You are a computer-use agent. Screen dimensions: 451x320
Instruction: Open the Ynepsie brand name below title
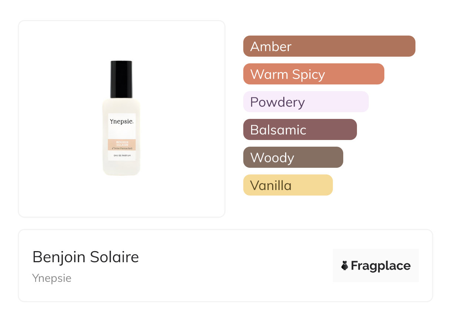click(x=52, y=278)
